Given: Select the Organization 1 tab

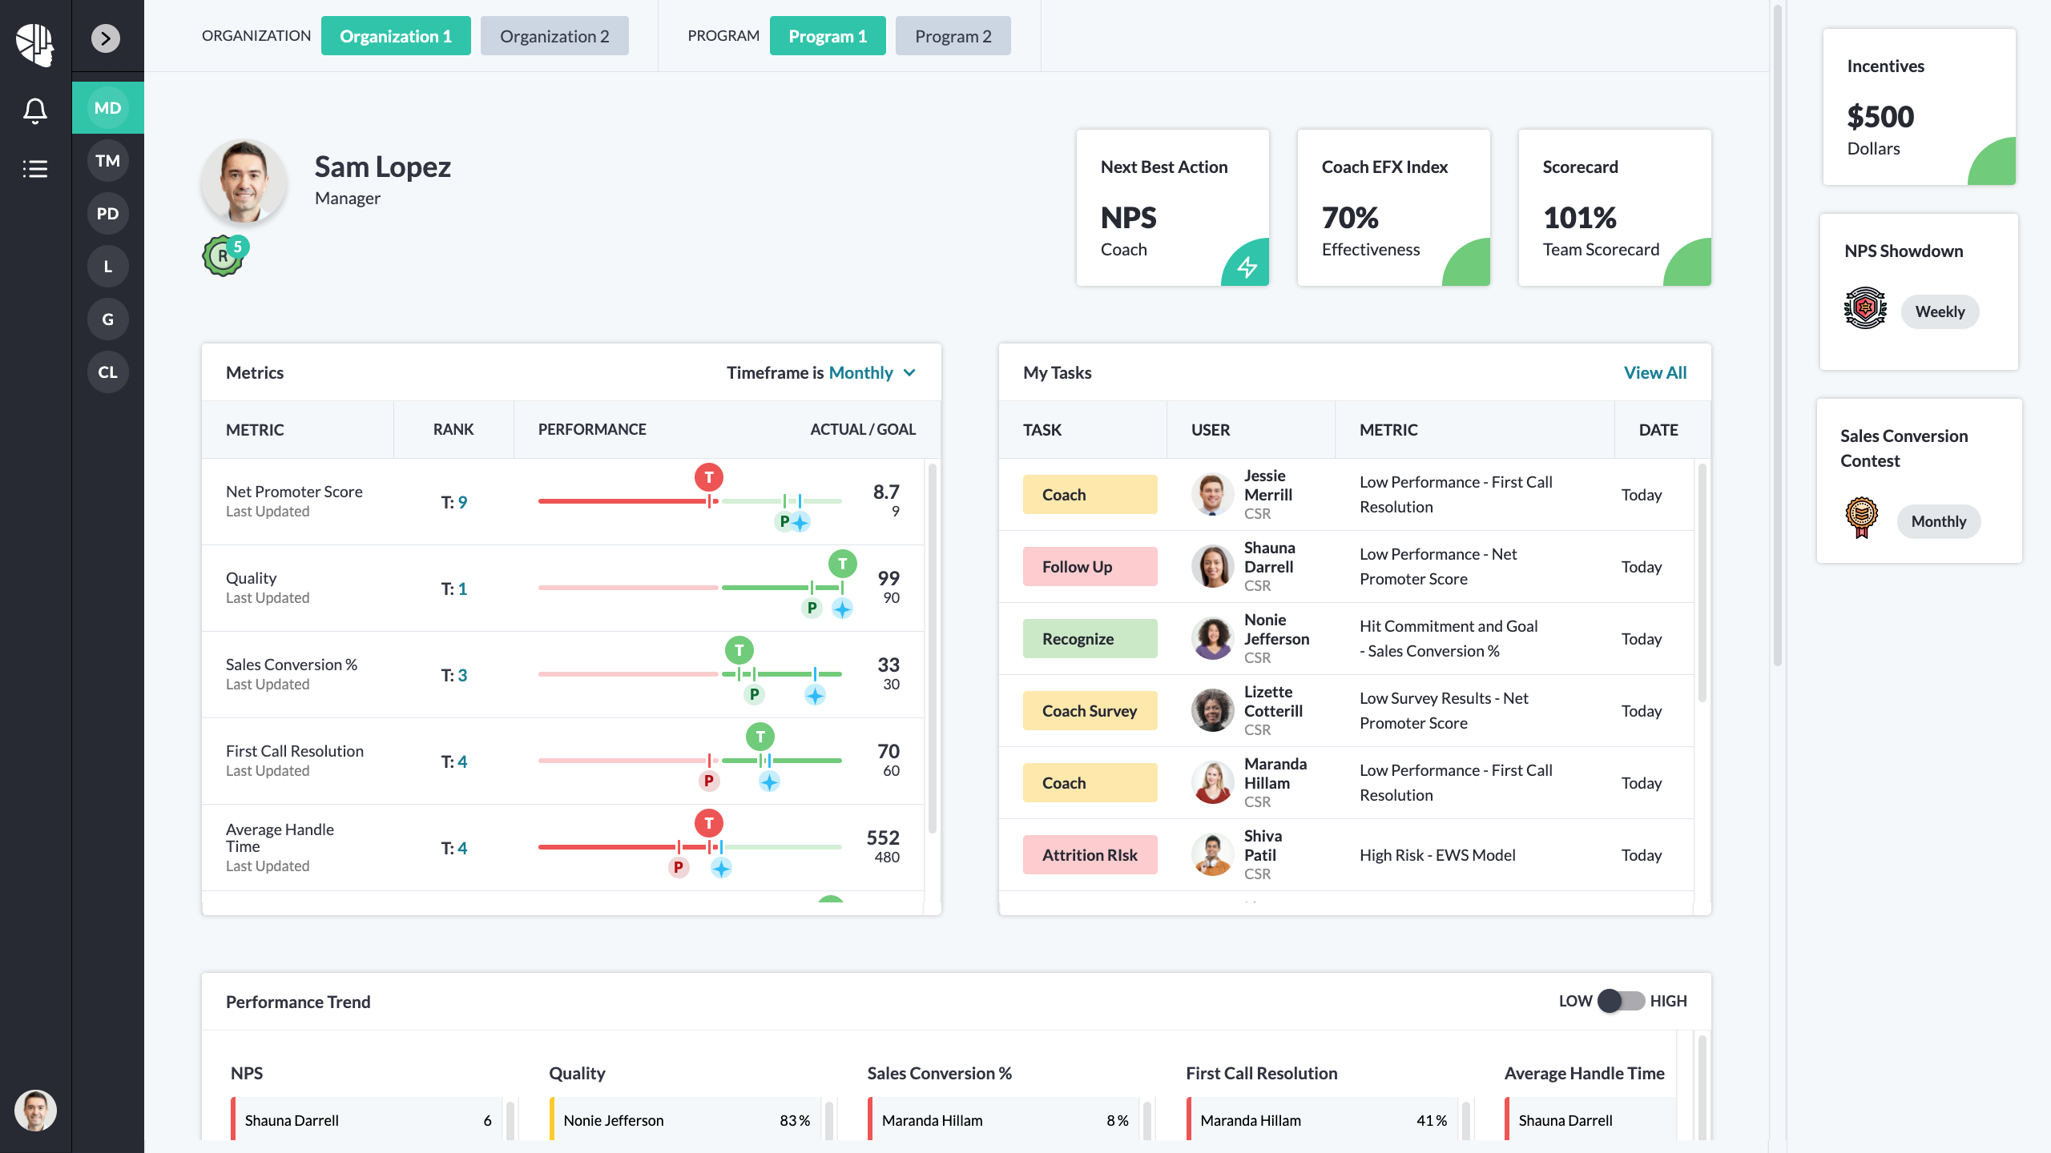Looking at the screenshot, I should (x=396, y=37).
